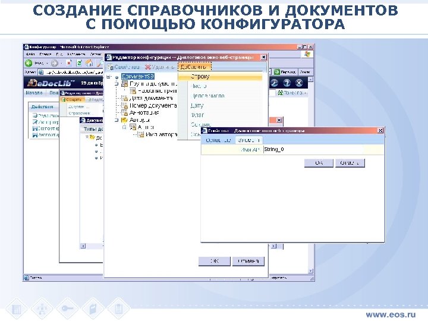The image size is (428, 321).
Task: Click OK in the properties dialog
Action: (x=319, y=163)
